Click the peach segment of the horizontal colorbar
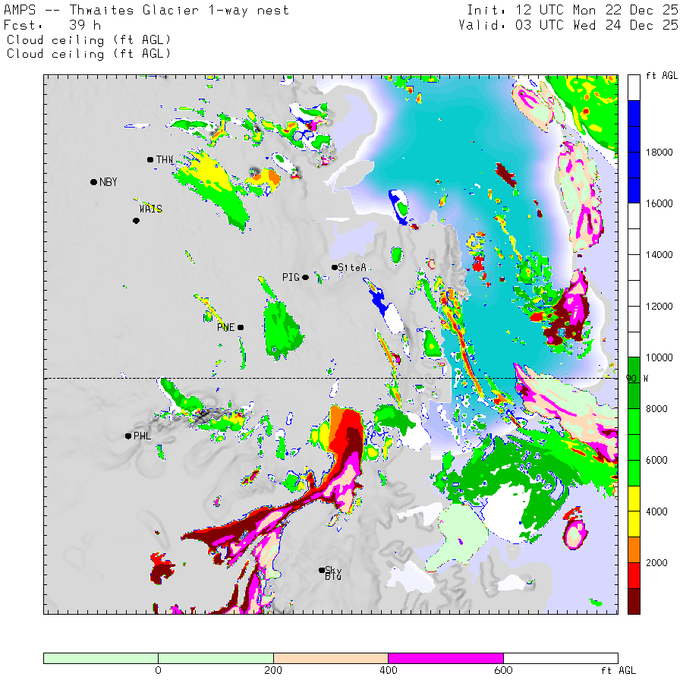Viewport: 683px width, 683px height. pyautogui.click(x=330, y=658)
